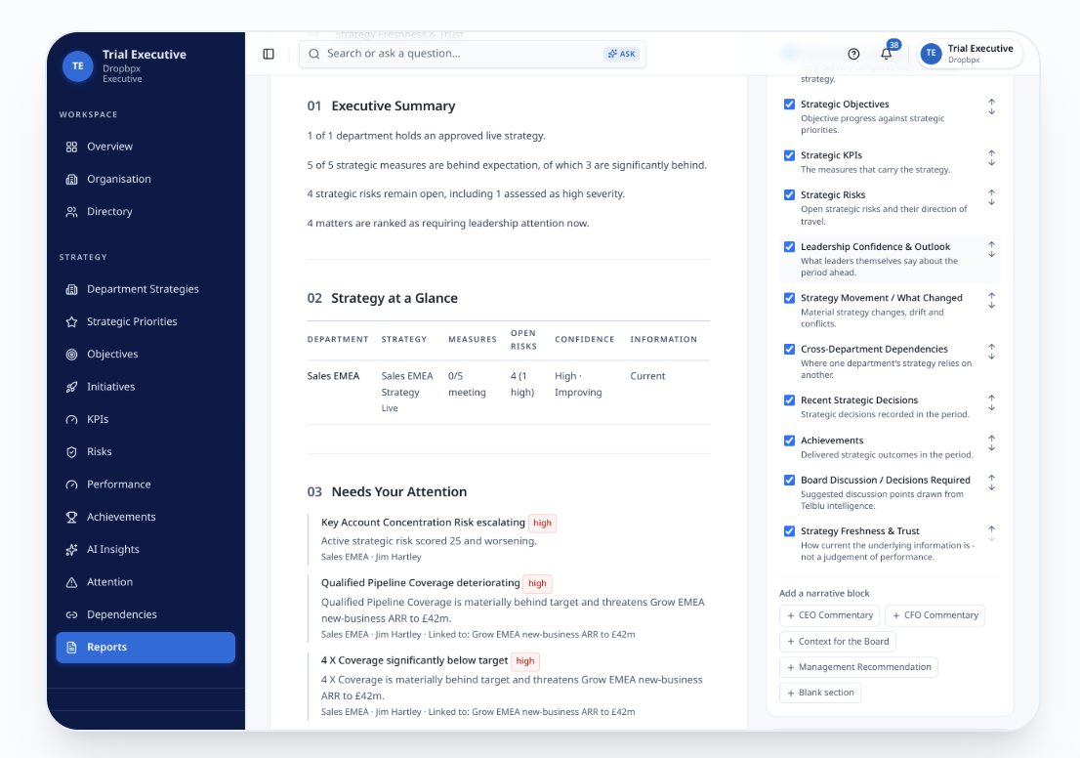Move Achievements section down

click(992, 448)
